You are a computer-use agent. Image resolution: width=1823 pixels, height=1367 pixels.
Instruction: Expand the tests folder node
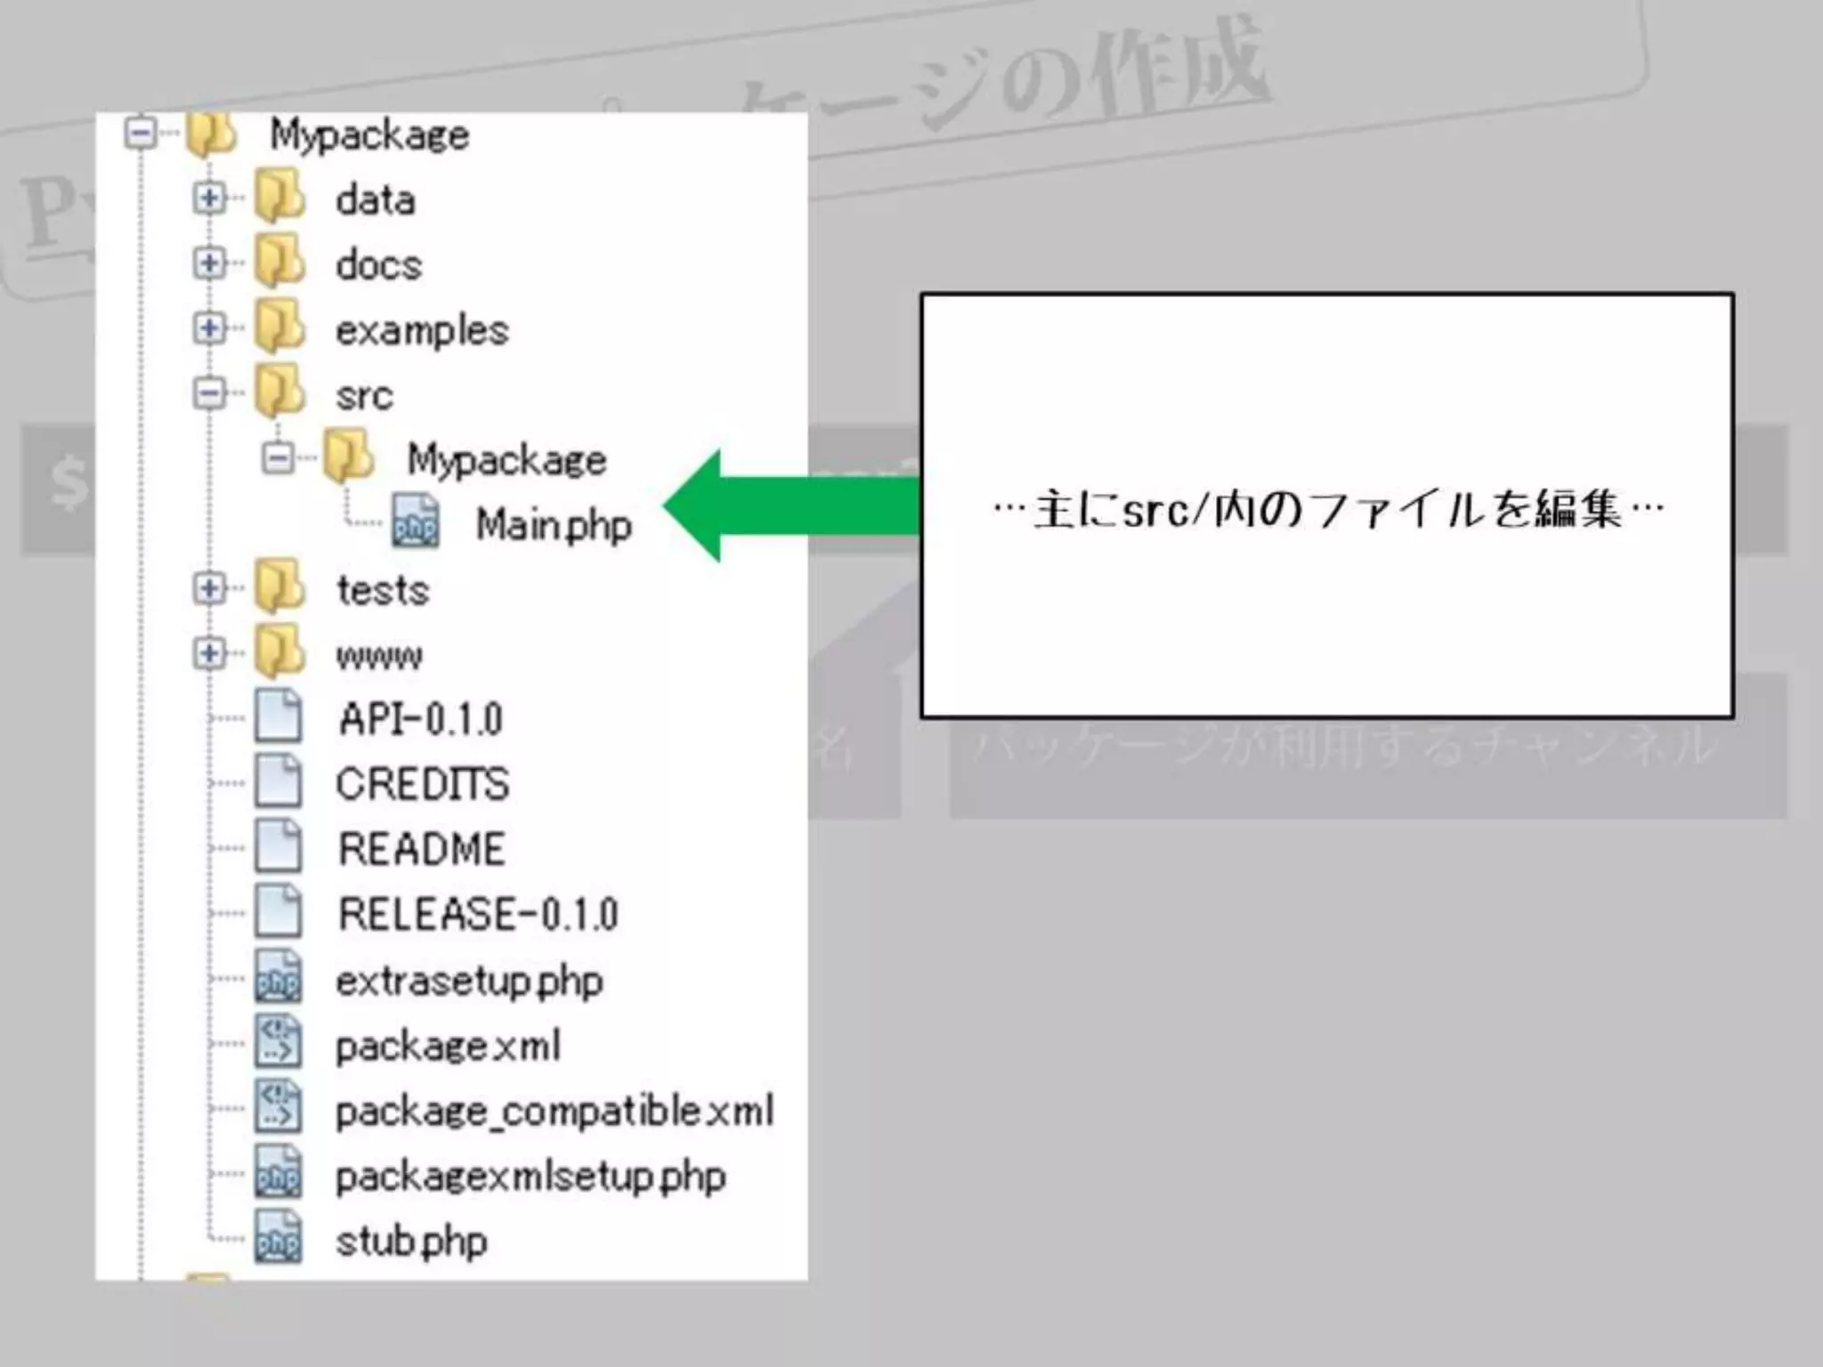click(x=209, y=587)
